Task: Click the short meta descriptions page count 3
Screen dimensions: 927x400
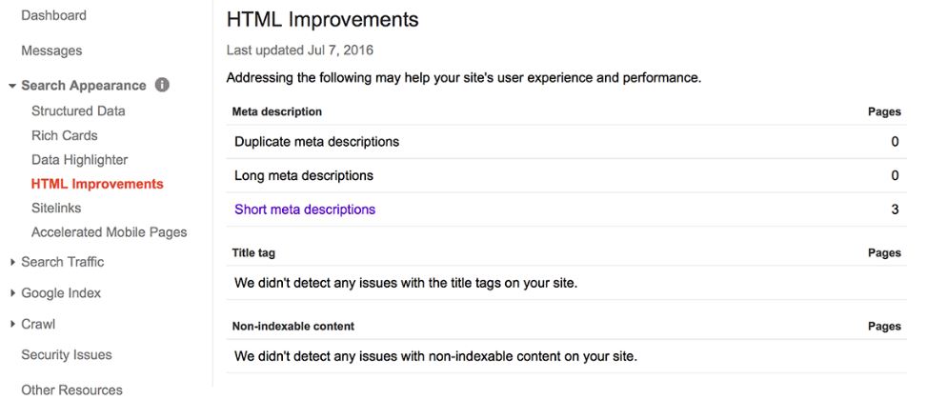Action: tap(895, 210)
